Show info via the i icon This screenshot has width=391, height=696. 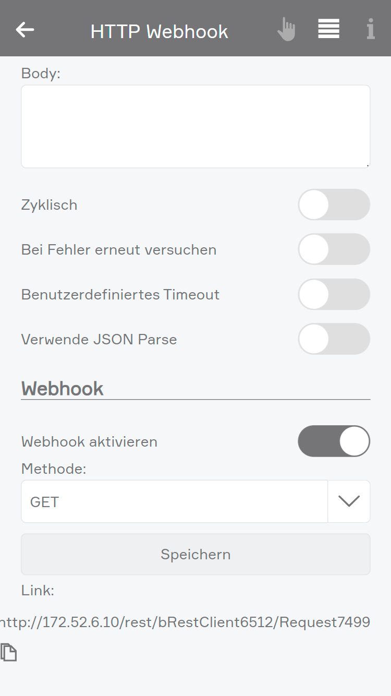click(370, 29)
